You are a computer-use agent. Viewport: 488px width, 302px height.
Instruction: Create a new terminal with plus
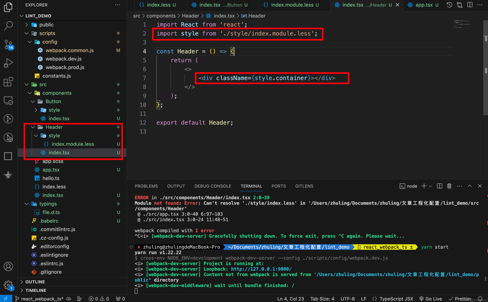click(x=424, y=186)
